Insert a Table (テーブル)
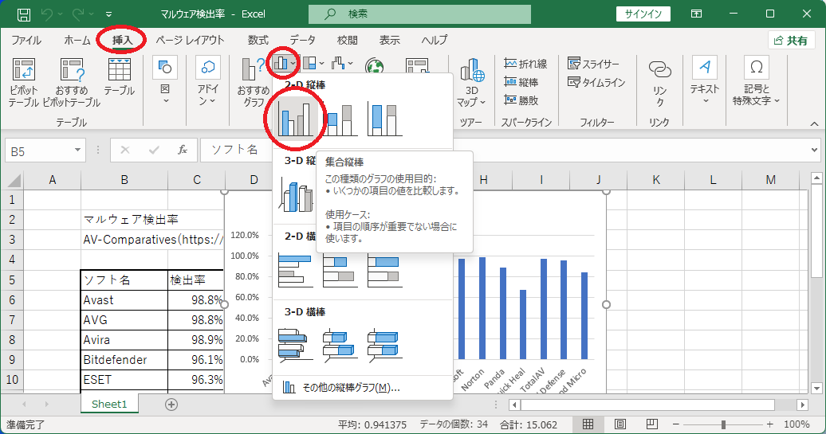 [x=120, y=77]
